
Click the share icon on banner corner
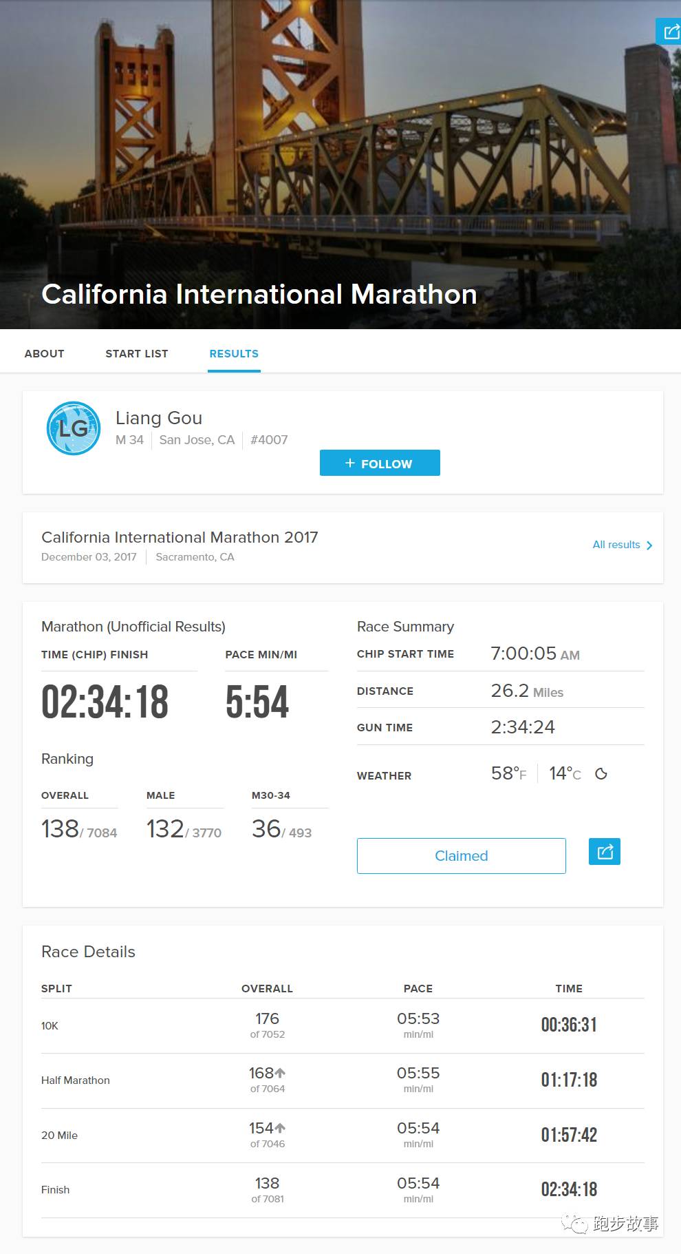point(669,32)
